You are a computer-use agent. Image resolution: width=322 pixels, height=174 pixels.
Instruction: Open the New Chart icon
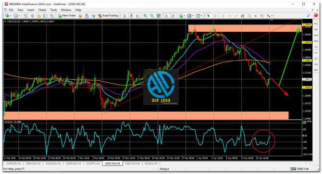tap(7, 16)
